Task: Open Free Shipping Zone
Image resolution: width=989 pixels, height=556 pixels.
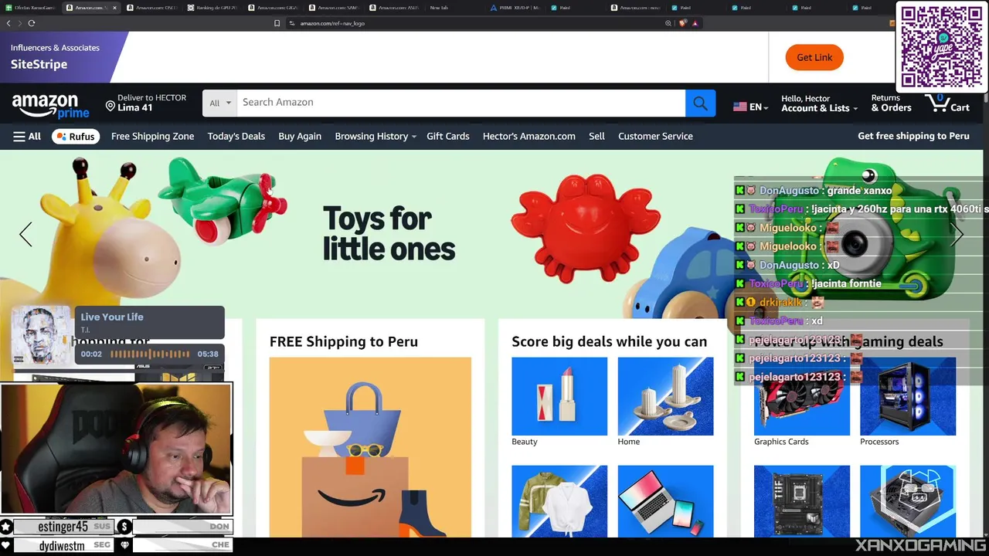Action: coord(152,136)
